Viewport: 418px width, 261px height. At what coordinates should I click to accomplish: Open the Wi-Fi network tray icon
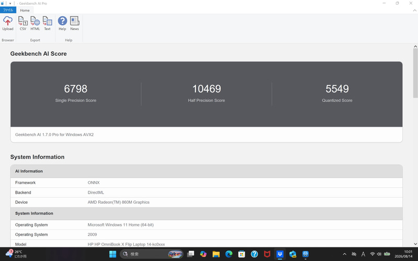click(373, 254)
